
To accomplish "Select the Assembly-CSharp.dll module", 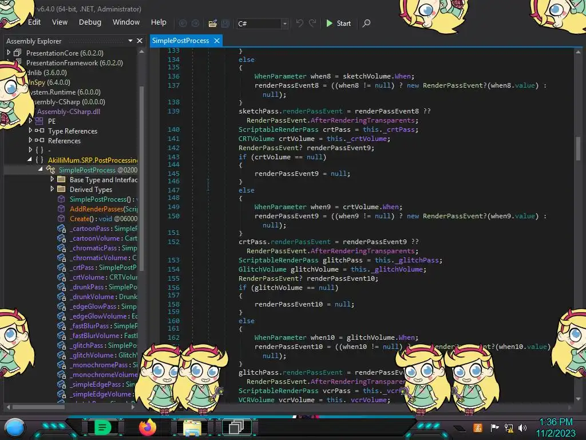I will pos(69,112).
